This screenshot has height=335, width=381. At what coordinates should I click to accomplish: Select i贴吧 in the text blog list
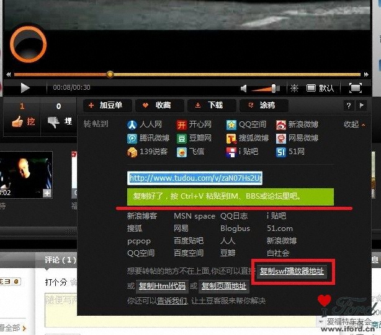[276, 215]
